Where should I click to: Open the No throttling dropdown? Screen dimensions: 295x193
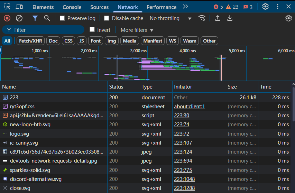(170, 18)
